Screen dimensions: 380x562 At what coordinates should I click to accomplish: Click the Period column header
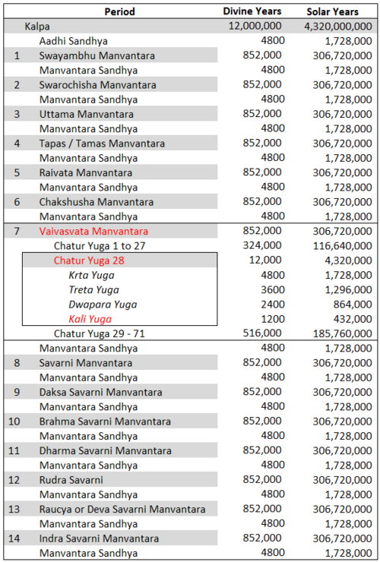coord(119,11)
